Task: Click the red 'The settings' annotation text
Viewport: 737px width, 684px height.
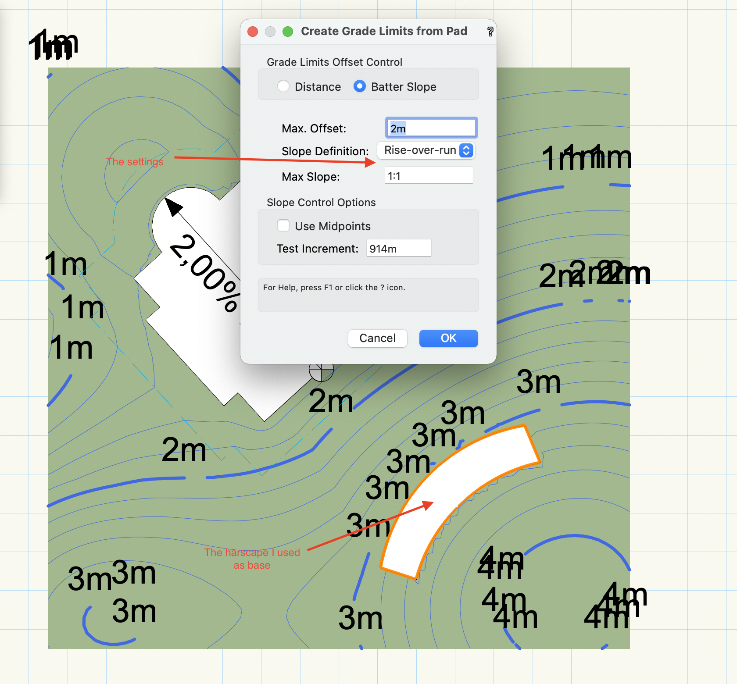Action: [135, 162]
